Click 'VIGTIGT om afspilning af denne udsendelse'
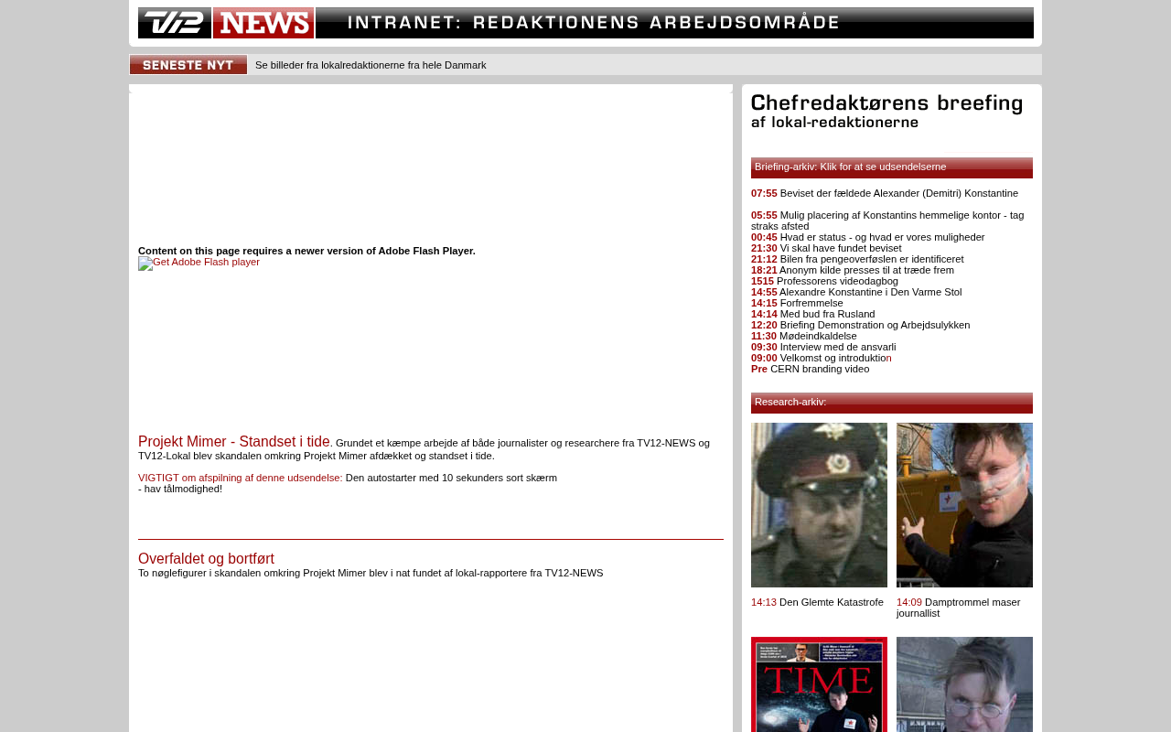Image resolution: width=1171 pixels, height=732 pixels. [241, 478]
